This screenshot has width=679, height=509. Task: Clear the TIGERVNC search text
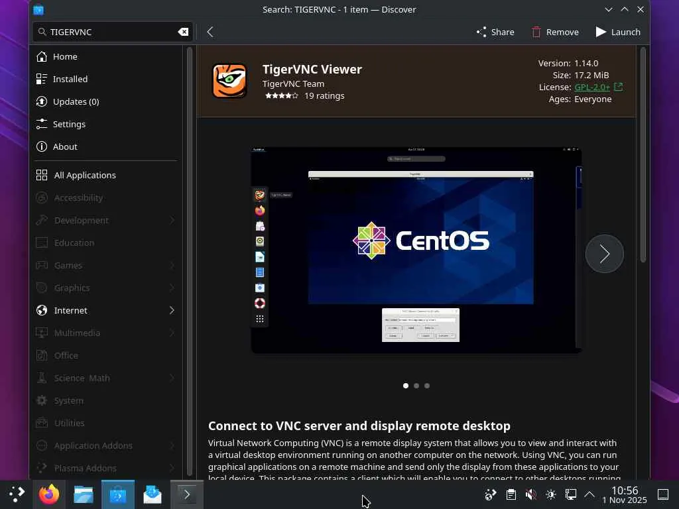[183, 32]
